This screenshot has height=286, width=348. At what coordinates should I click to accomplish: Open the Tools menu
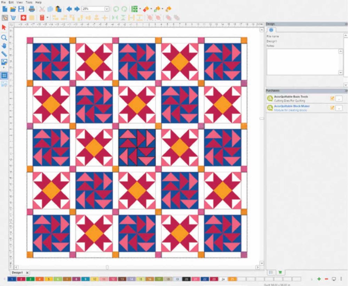point(29,2)
